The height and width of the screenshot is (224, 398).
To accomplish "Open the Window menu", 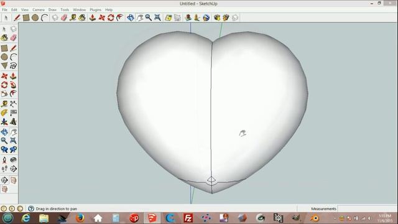I will [80, 10].
